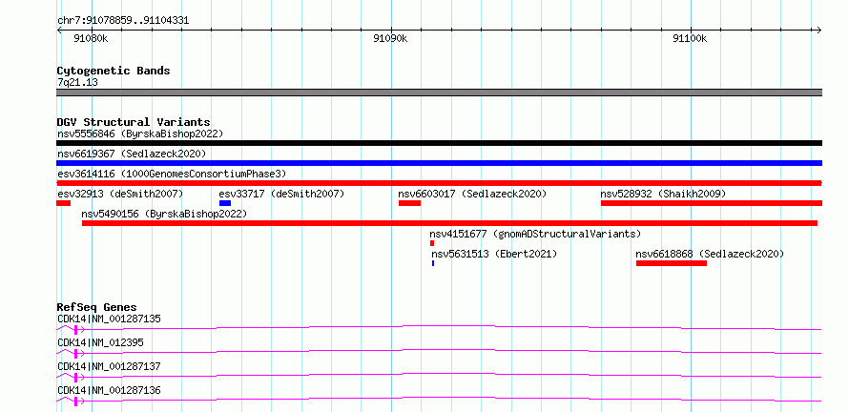Open esv33717 (deSmith2007) label
Viewport: 849px width, 412px height.
point(281,194)
